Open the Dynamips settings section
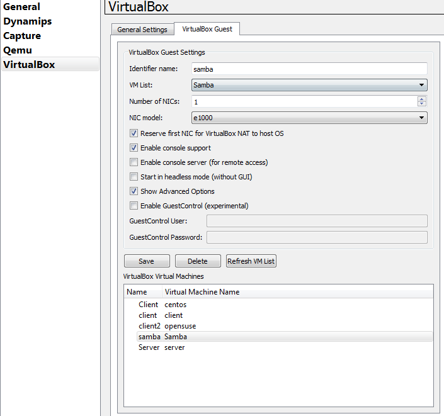444x416 pixels. (28, 21)
